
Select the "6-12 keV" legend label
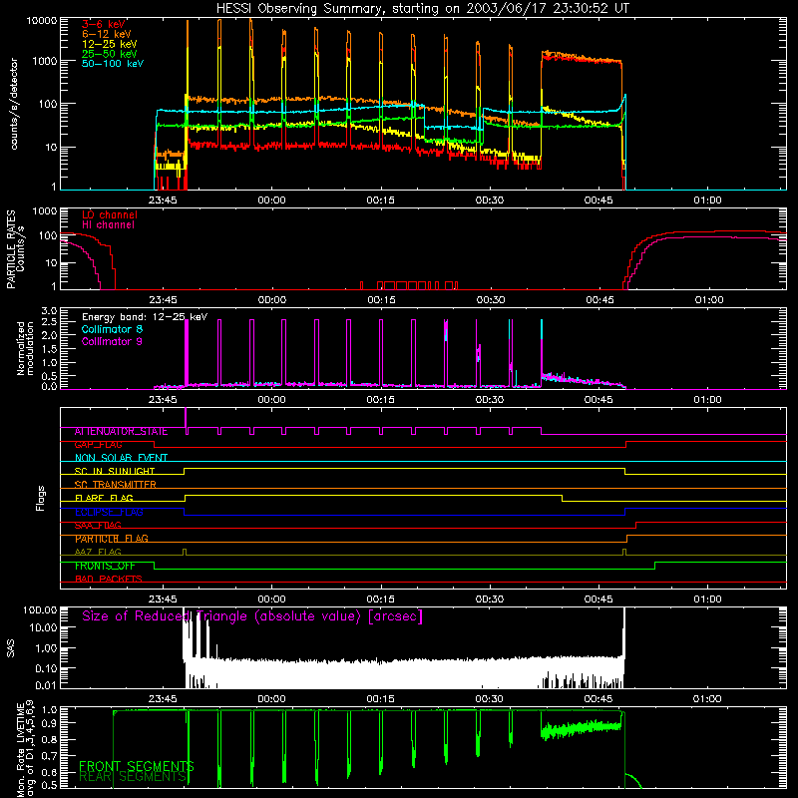click(x=107, y=34)
